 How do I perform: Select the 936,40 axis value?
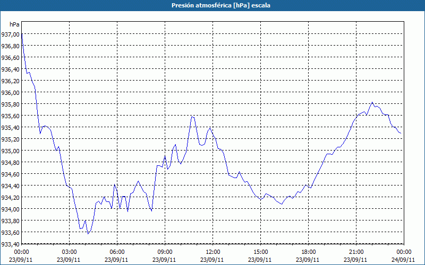[11, 69]
